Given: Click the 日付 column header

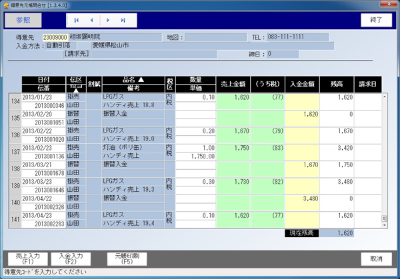Looking at the screenshot, I should click(43, 79).
